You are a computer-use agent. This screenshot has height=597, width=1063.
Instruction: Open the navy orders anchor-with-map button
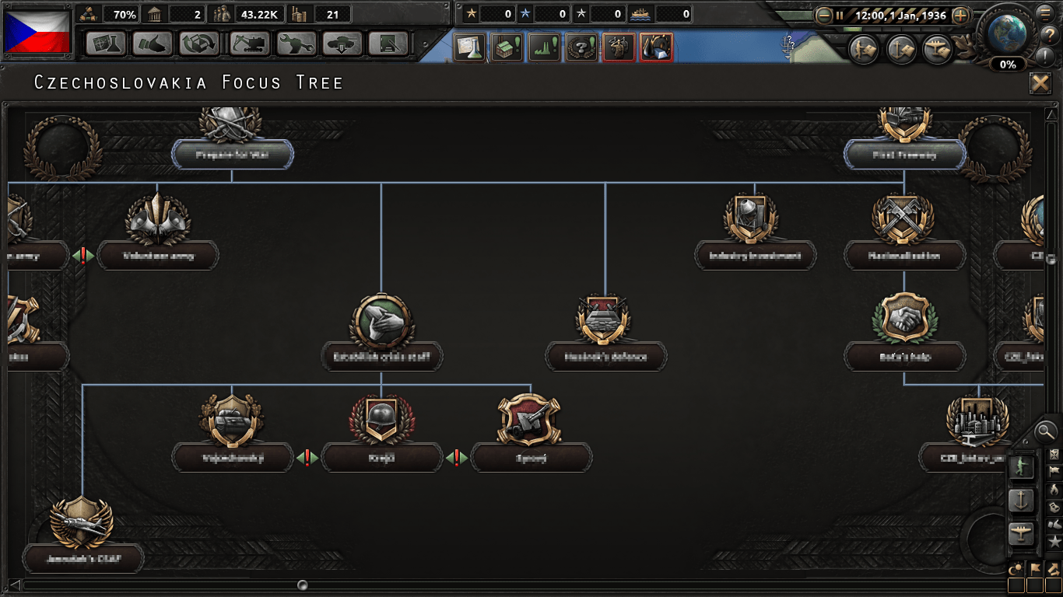coord(901,50)
